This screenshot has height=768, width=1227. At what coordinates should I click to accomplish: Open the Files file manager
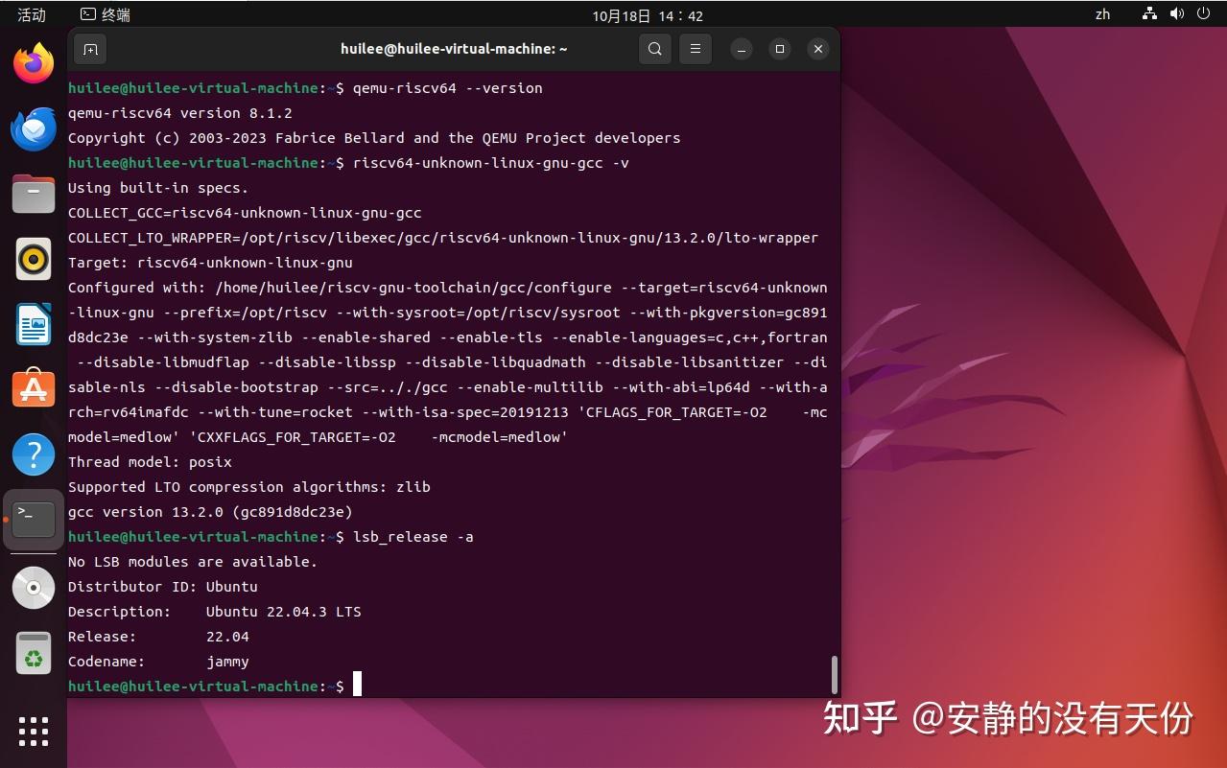(33, 194)
